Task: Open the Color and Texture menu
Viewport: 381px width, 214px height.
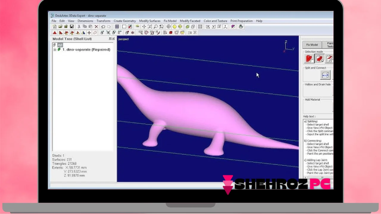Action: [x=215, y=21]
